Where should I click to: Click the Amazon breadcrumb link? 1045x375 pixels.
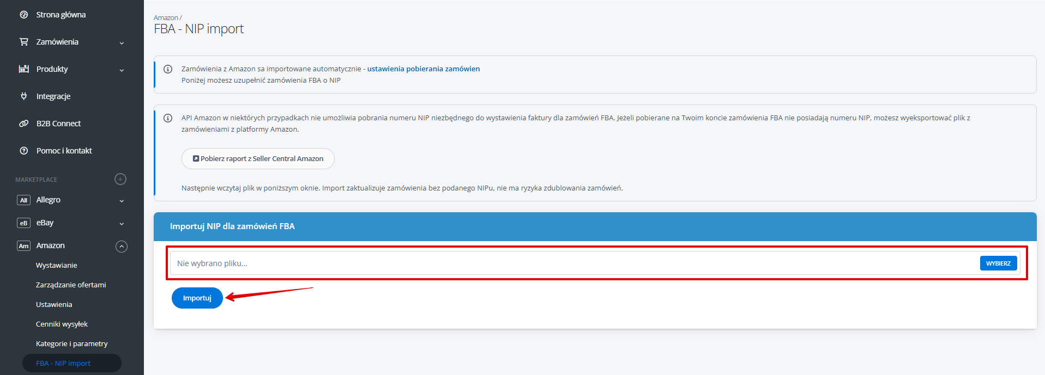[x=166, y=18]
